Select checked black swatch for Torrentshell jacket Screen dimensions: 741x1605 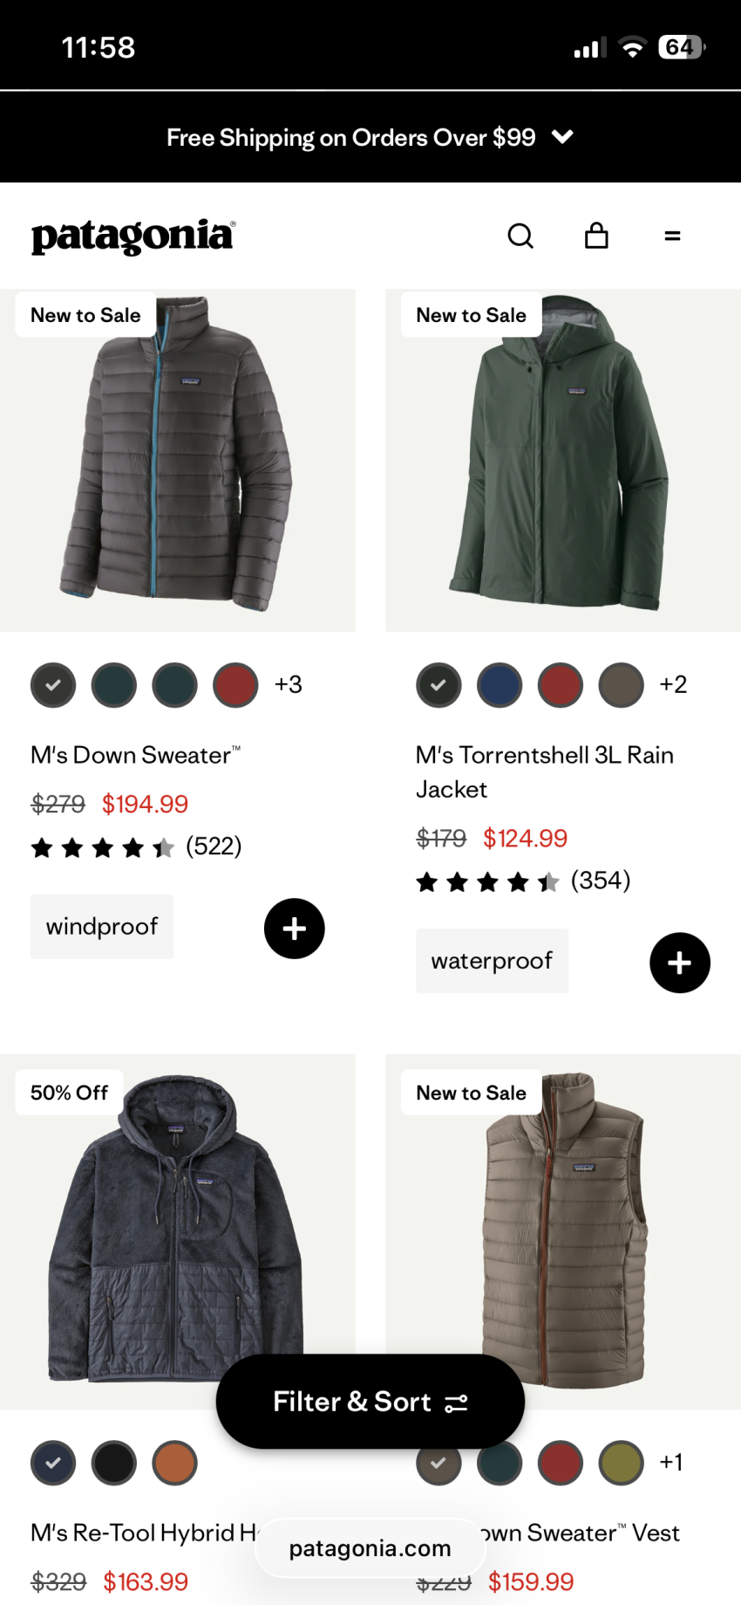[438, 685]
